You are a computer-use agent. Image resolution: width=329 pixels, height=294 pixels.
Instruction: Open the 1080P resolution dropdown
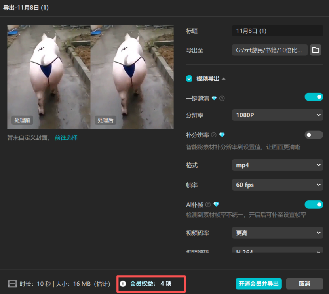pyautogui.click(x=277, y=115)
